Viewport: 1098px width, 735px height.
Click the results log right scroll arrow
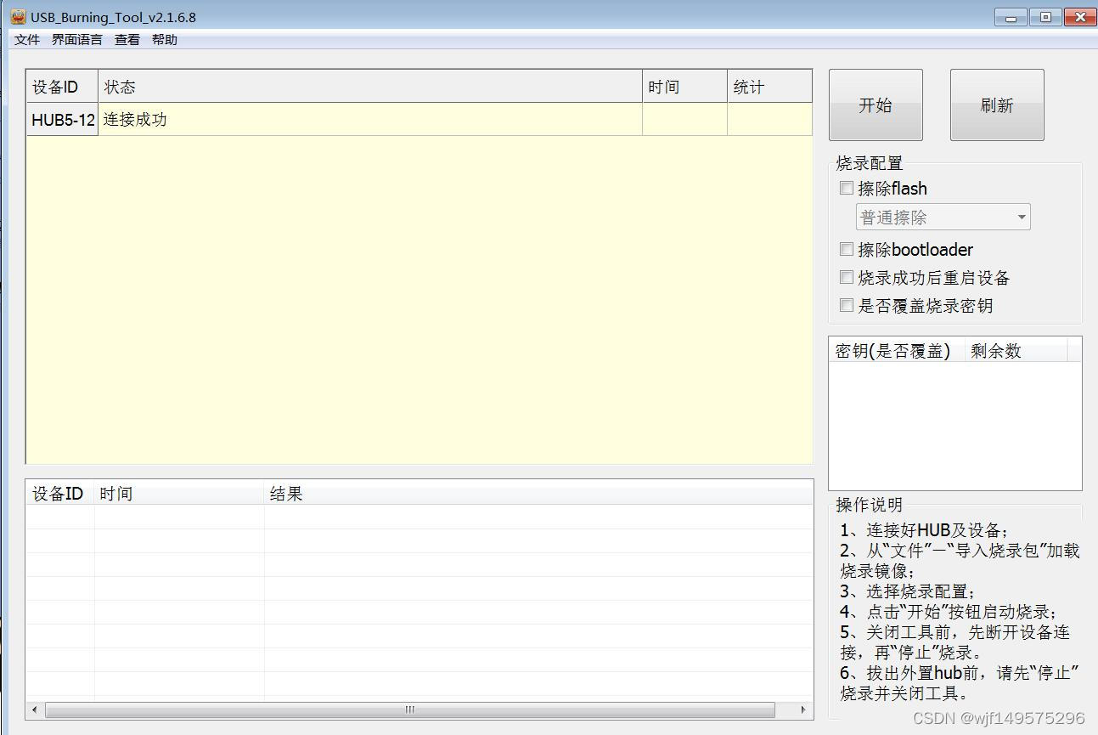pyautogui.click(x=803, y=710)
